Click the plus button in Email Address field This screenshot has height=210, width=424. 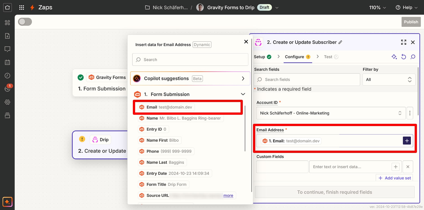coord(407,140)
